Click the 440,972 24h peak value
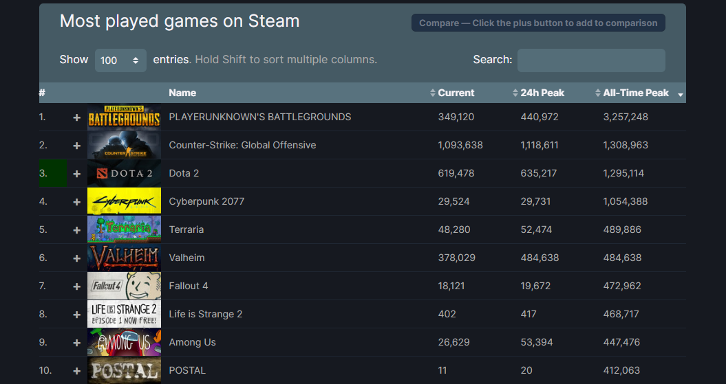Image resolution: width=726 pixels, height=384 pixels. [540, 117]
